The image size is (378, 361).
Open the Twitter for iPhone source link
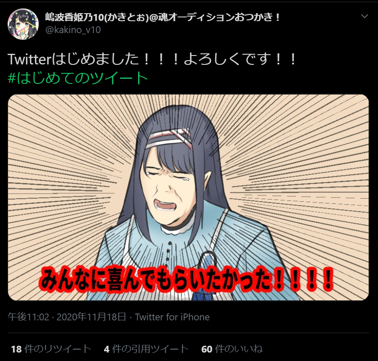172,317
